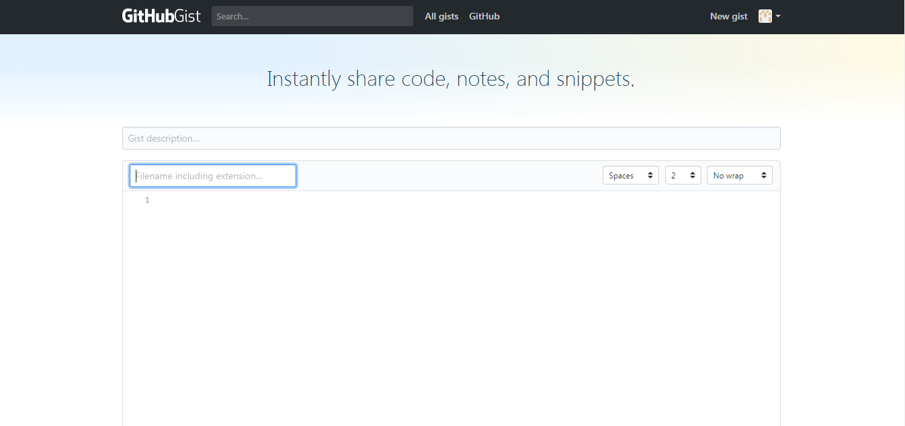Focus the Filename including extension field
The height and width of the screenshot is (426, 905).
(x=212, y=175)
